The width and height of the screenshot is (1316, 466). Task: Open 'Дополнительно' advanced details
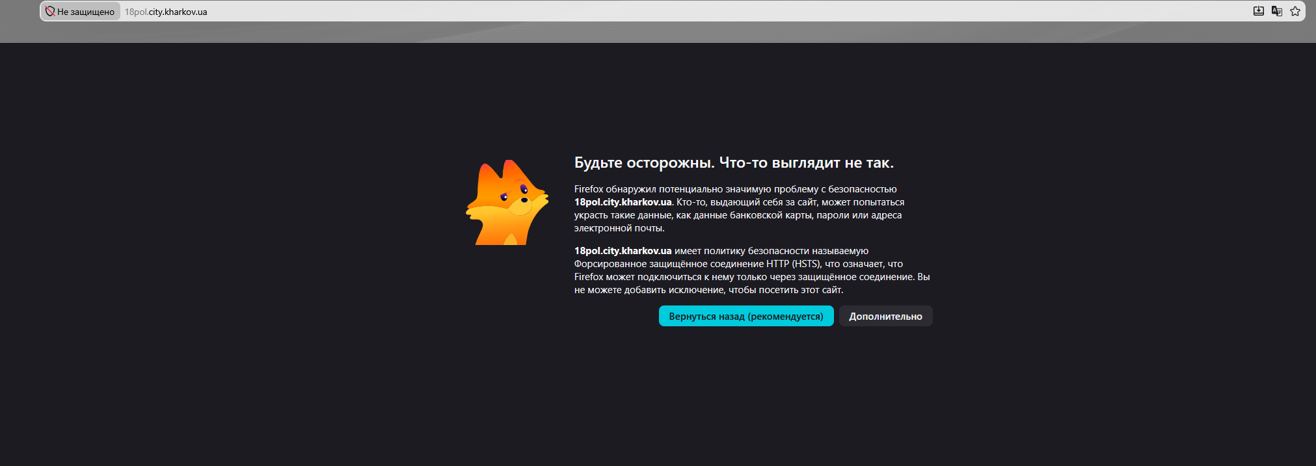tap(885, 316)
